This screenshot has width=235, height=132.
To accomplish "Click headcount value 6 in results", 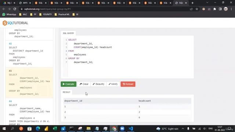I will pos(139,117).
